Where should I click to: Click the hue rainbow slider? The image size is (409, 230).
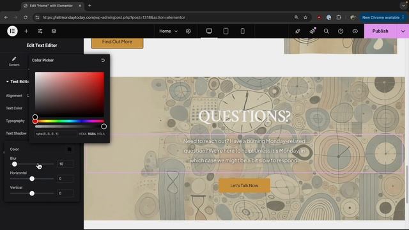70,121
